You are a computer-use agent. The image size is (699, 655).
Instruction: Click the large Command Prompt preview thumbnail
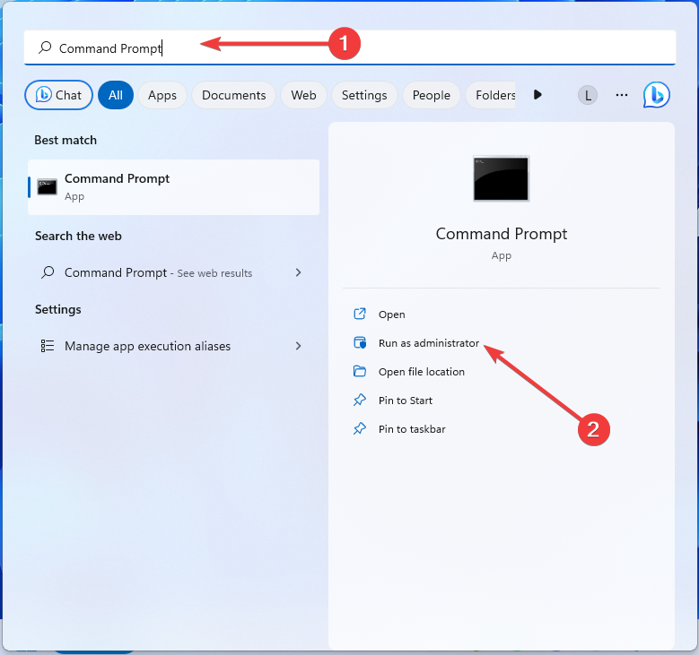[501, 178]
